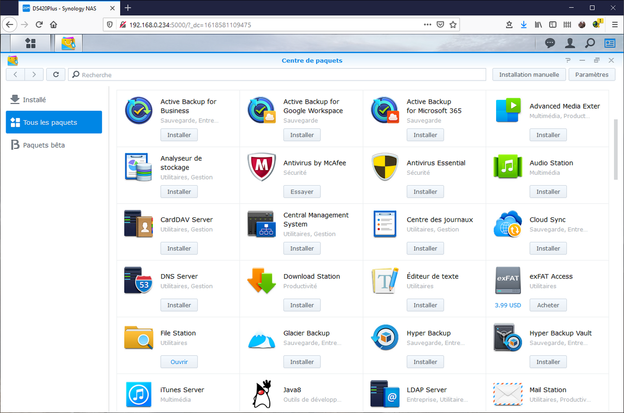
Task: Click Acheter for exFAT Access
Action: pos(548,305)
